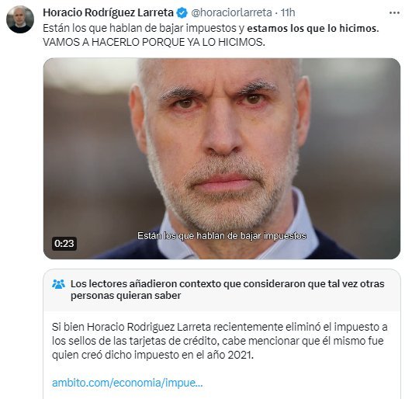Image resolution: width=412 pixels, height=399 pixels.
Task: Click the 0:23 video duration badge
Action: click(x=64, y=244)
